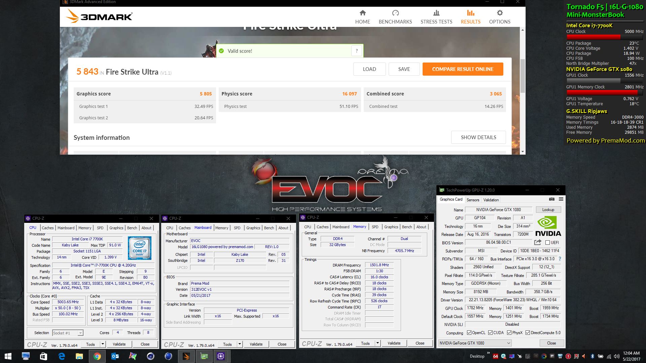The width and height of the screenshot is (646, 363).
Task: Open the Socket #1 selection dropdown
Action: pos(80,333)
